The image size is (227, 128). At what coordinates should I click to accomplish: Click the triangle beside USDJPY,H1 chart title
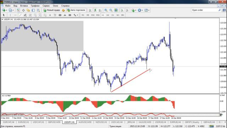(2, 19)
